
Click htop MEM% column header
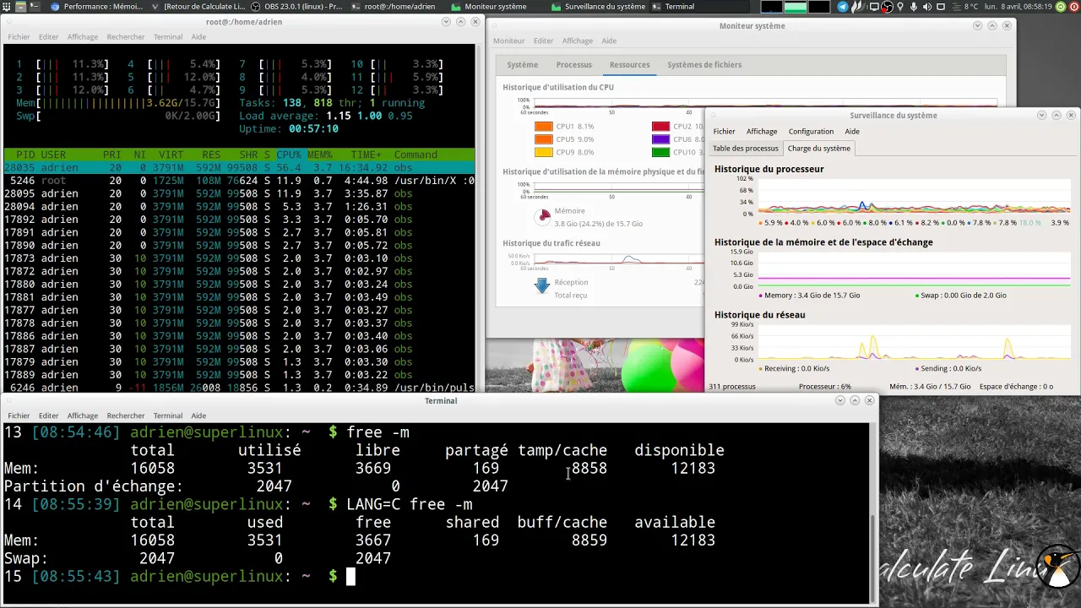coord(320,155)
